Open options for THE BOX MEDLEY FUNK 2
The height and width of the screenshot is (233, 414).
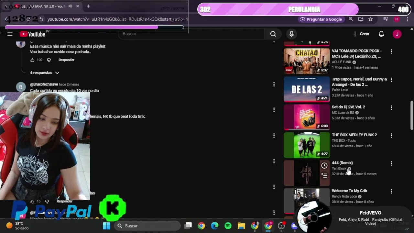pos(391,136)
